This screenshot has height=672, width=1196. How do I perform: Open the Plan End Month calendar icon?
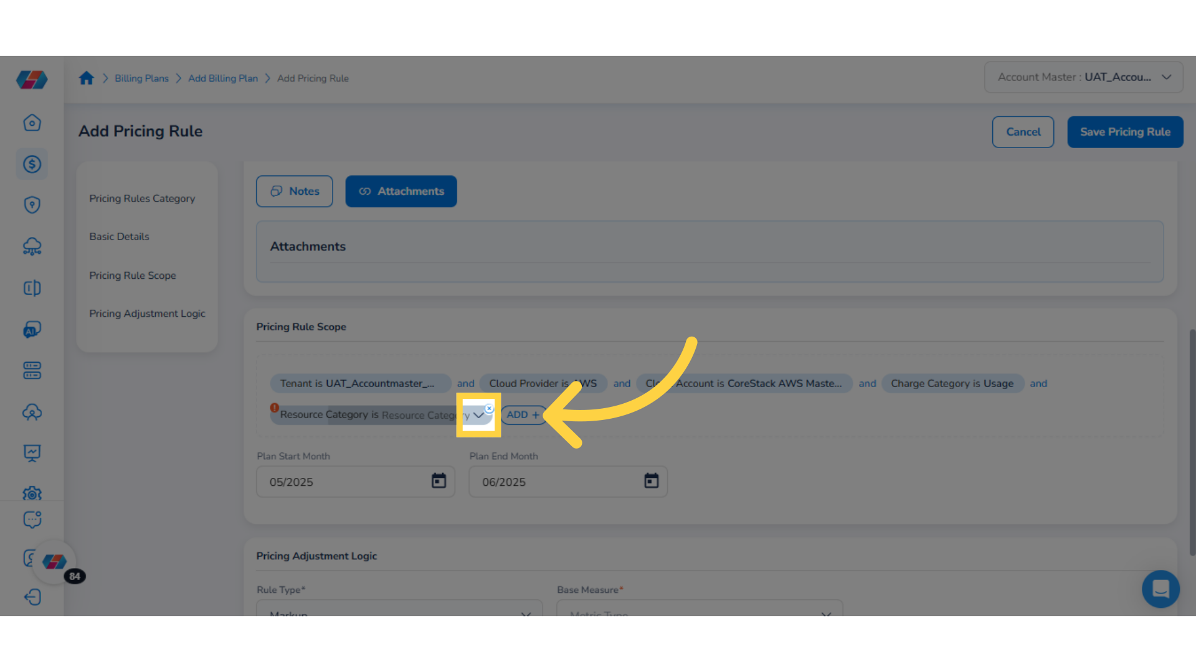[x=651, y=480]
